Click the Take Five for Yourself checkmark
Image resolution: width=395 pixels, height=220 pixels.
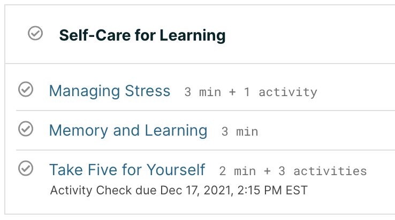coord(26,168)
